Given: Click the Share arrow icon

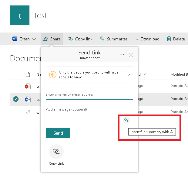Looking at the screenshot, I should pos(45,39).
